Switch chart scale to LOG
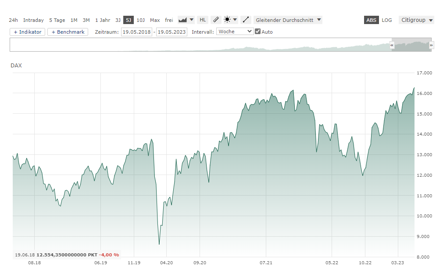The image size is (436, 266). point(386,20)
